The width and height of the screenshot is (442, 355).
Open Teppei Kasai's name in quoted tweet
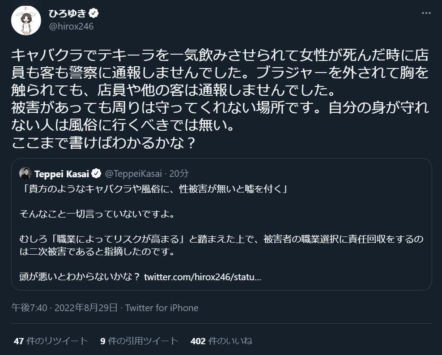point(62,173)
